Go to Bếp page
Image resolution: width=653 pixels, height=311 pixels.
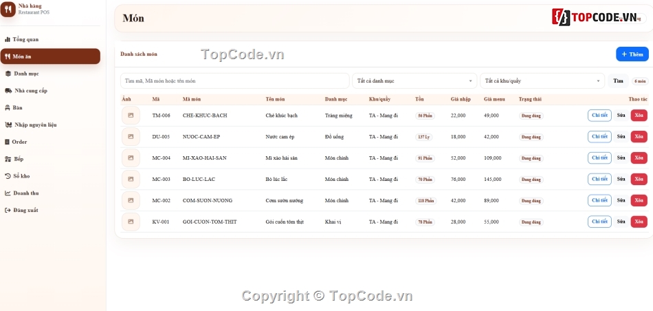point(50,159)
